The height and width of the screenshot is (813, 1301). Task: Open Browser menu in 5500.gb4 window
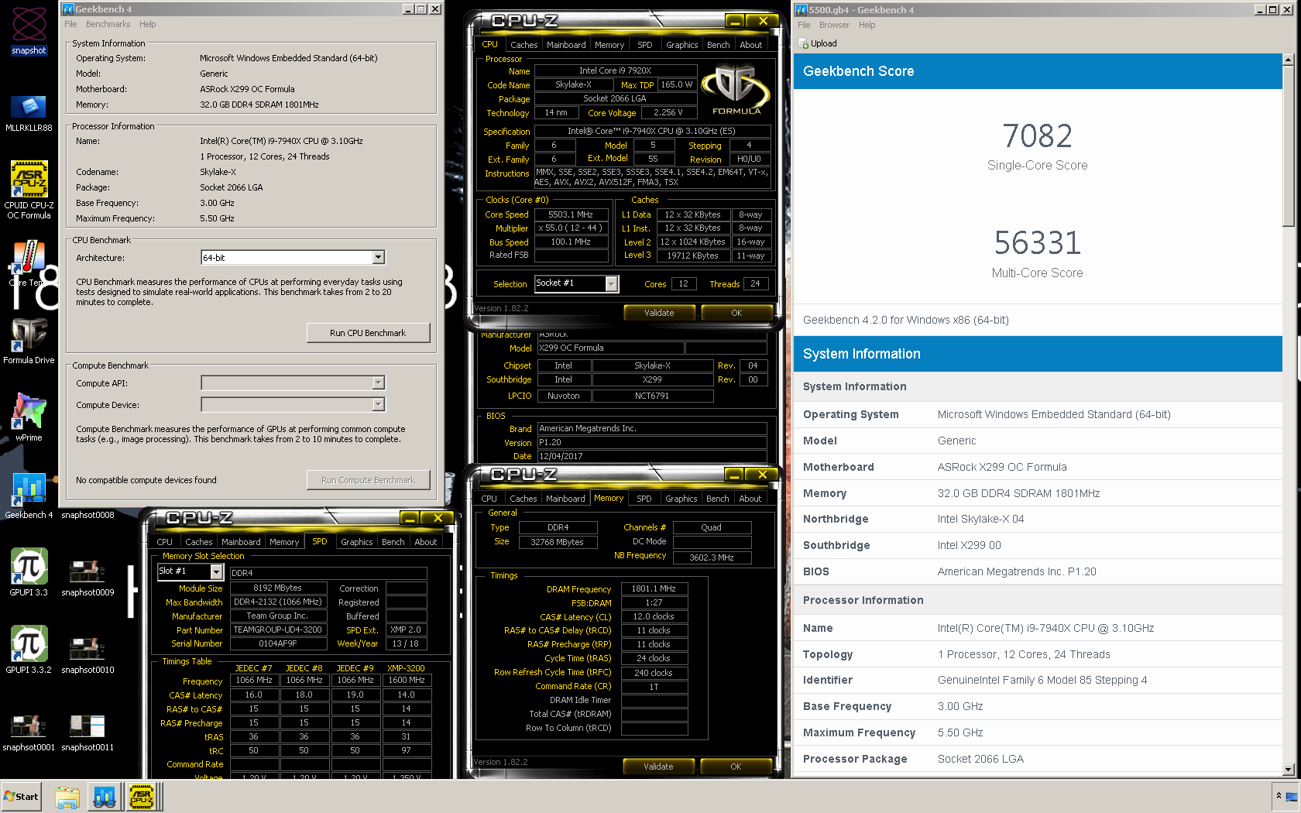[x=834, y=25]
